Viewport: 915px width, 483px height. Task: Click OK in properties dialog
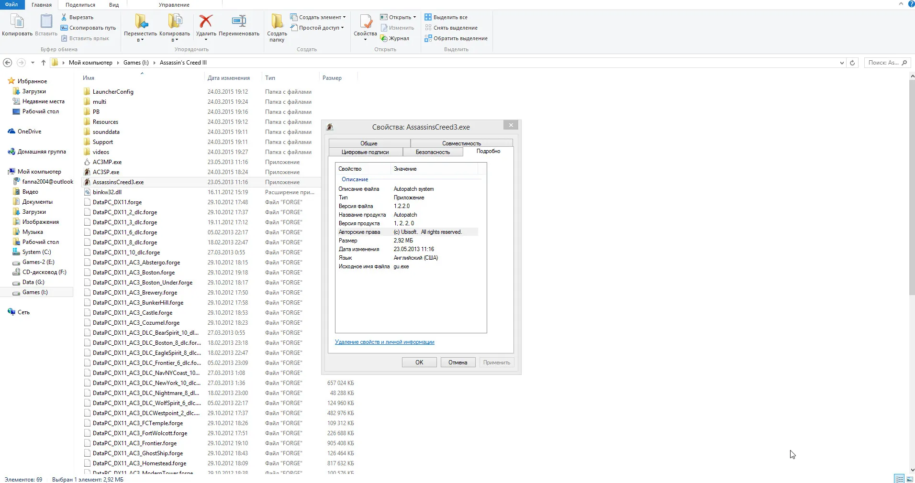point(419,362)
